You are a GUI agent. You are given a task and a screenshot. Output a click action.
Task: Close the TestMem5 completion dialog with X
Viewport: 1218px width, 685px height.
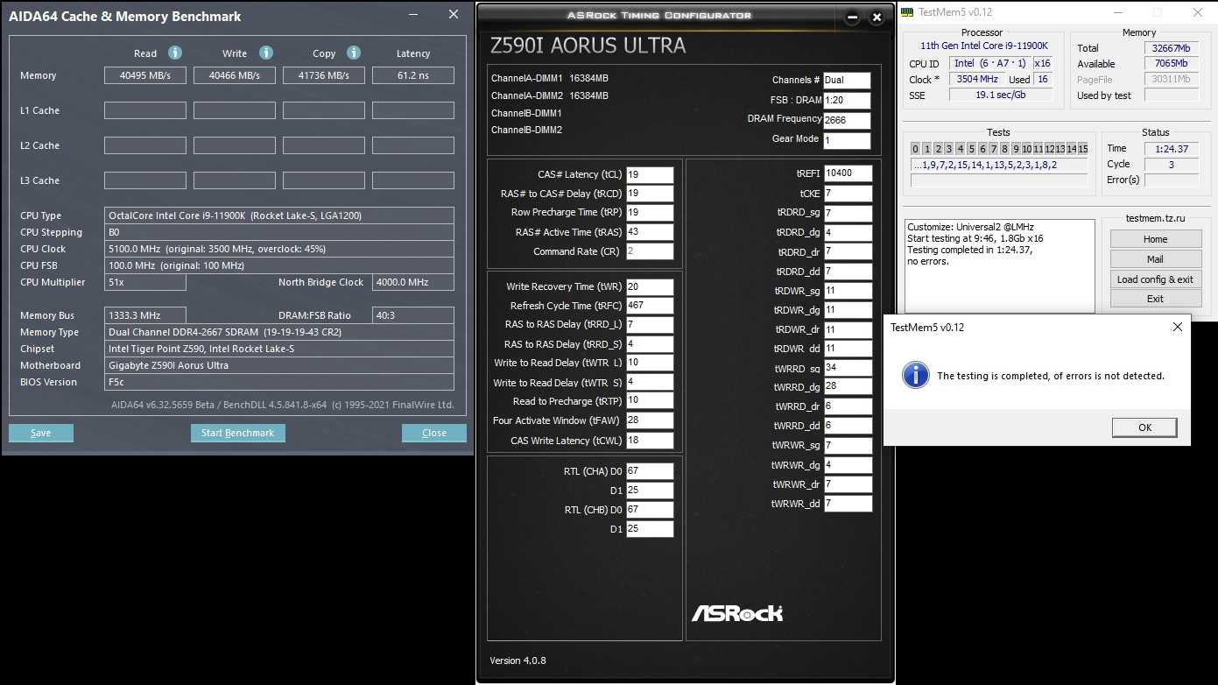point(1177,328)
